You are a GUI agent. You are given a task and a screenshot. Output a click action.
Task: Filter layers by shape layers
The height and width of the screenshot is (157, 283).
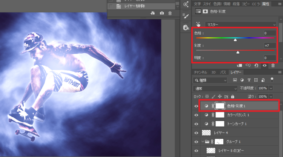[256, 80]
